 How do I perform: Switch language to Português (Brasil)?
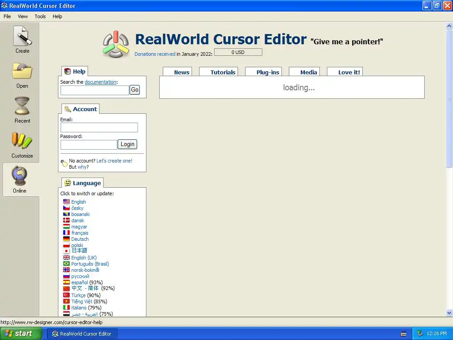tap(90, 264)
